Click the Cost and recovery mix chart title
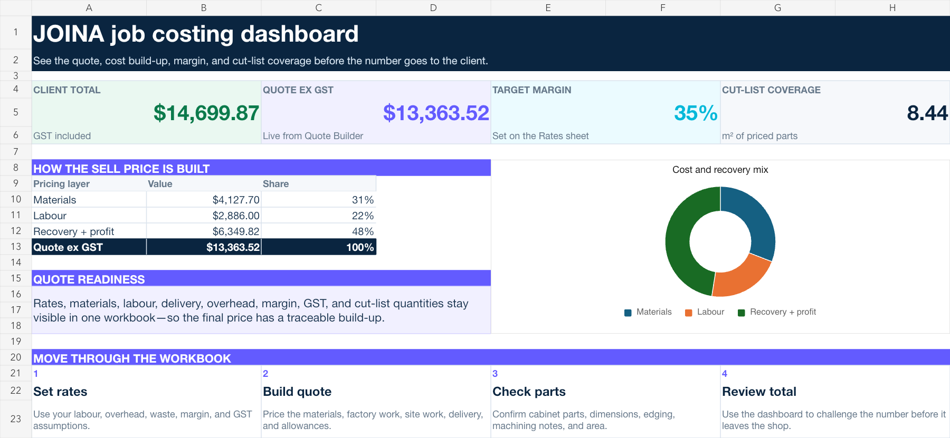Viewport: 950px width, 438px height. tap(720, 170)
